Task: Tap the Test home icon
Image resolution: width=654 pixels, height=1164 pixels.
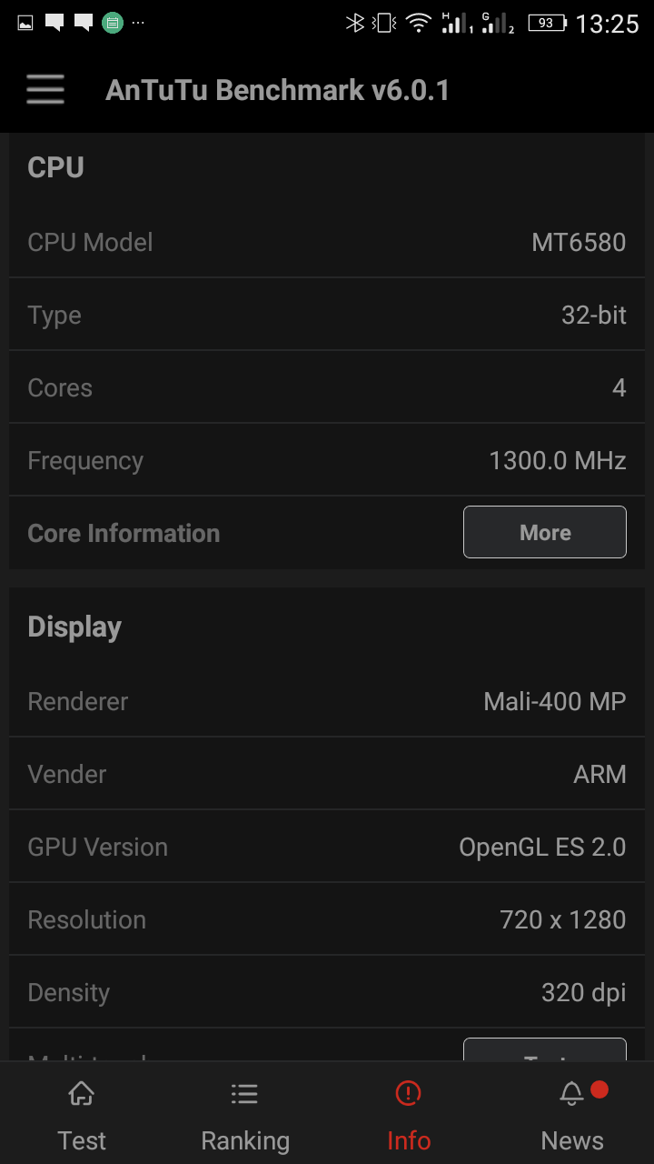Action: (x=82, y=1093)
